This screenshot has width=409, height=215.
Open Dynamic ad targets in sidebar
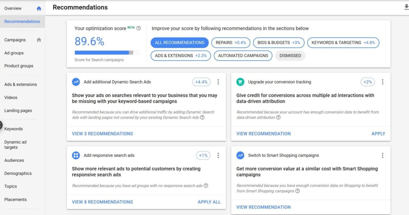click(15, 145)
